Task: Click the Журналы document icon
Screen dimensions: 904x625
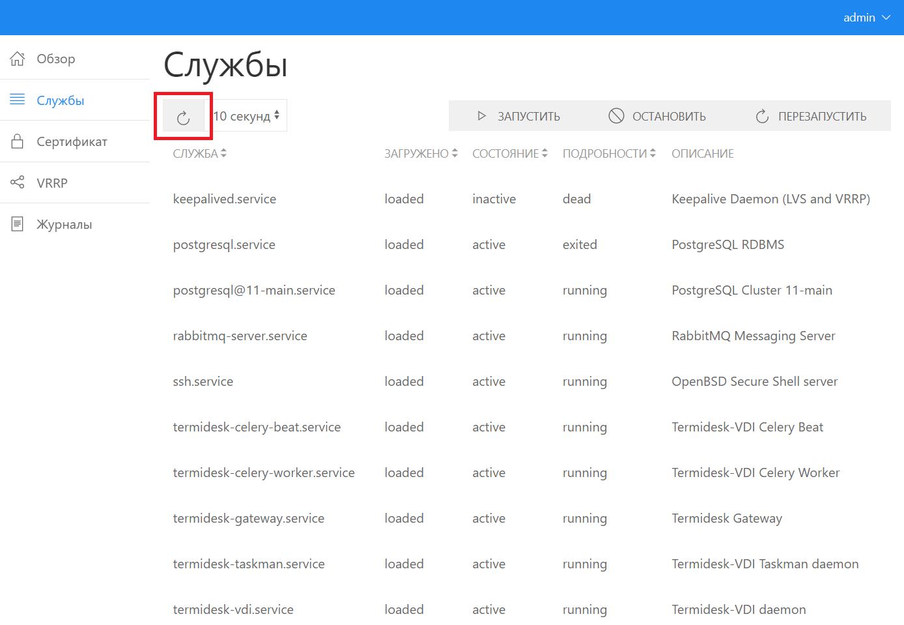Action: pos(18,224)
